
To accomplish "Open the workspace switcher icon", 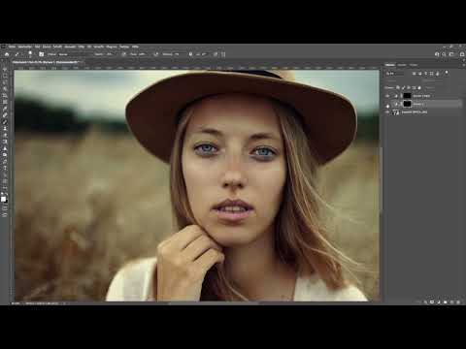I will point(451,54).
